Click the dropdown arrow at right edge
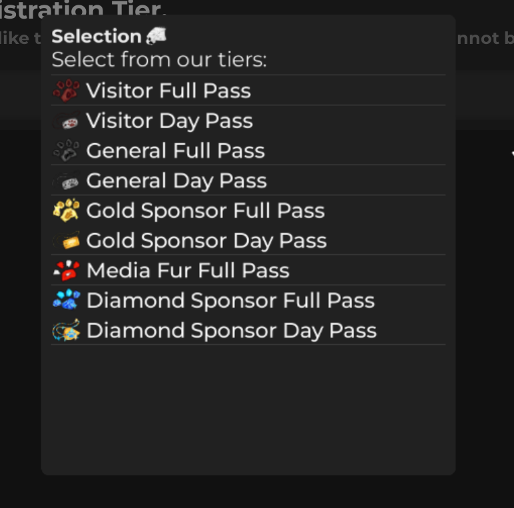The image size is (514, 508). (511, 154)
